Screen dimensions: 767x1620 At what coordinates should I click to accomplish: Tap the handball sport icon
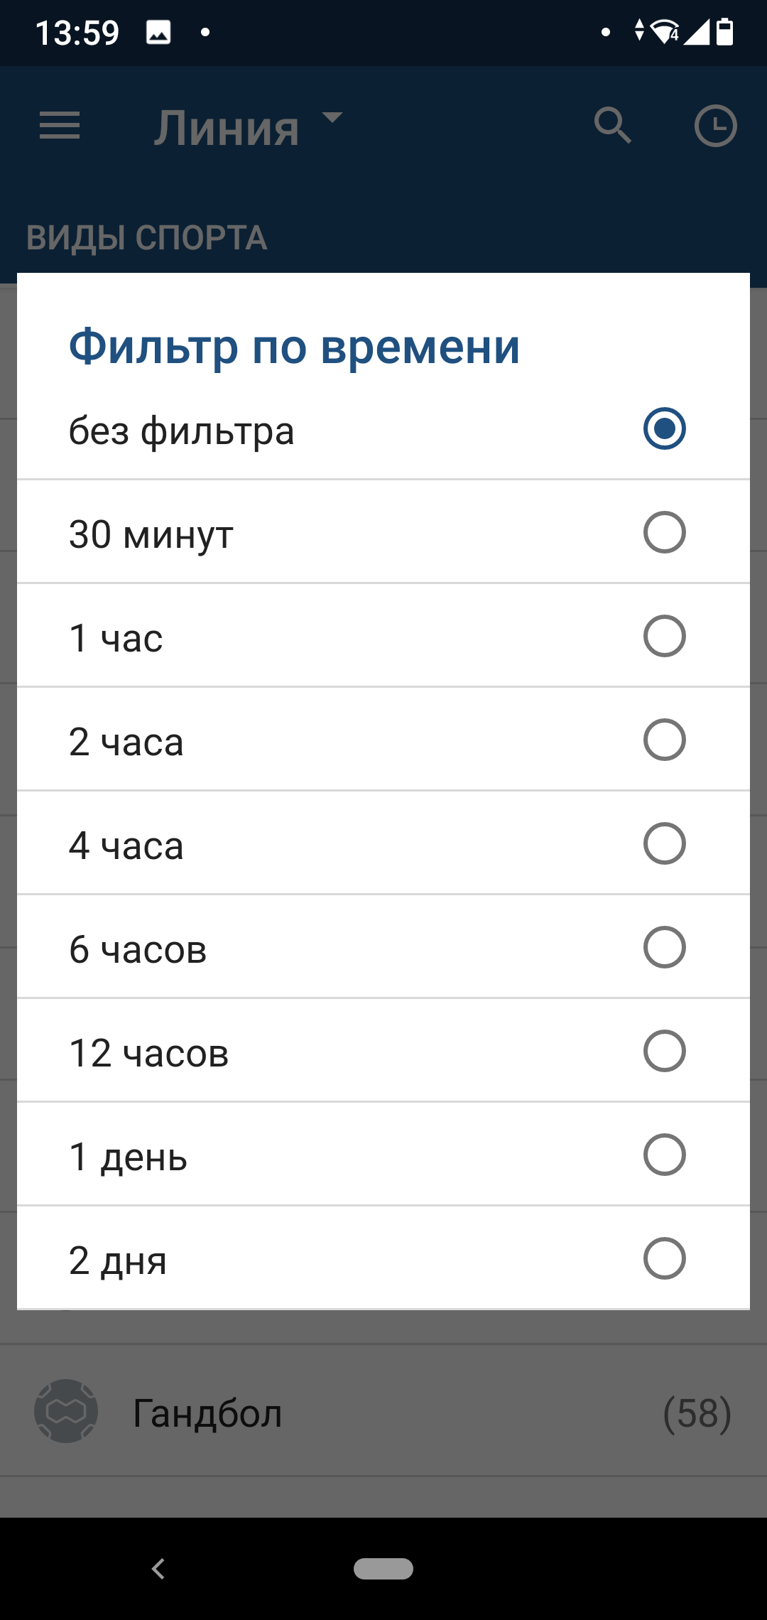click(x=66, y=1411)
